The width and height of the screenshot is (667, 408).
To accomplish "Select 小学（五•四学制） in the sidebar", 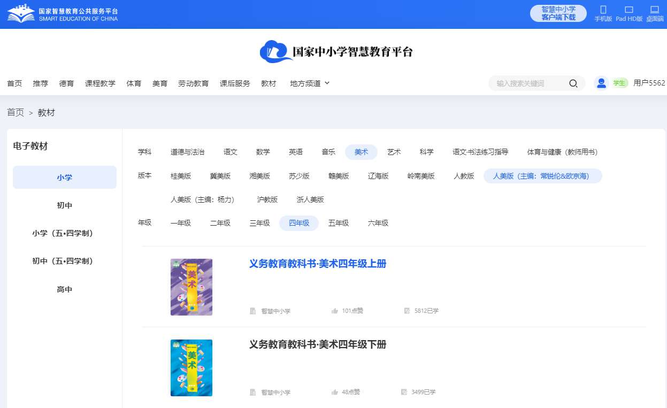I will [x=65, y=233].
